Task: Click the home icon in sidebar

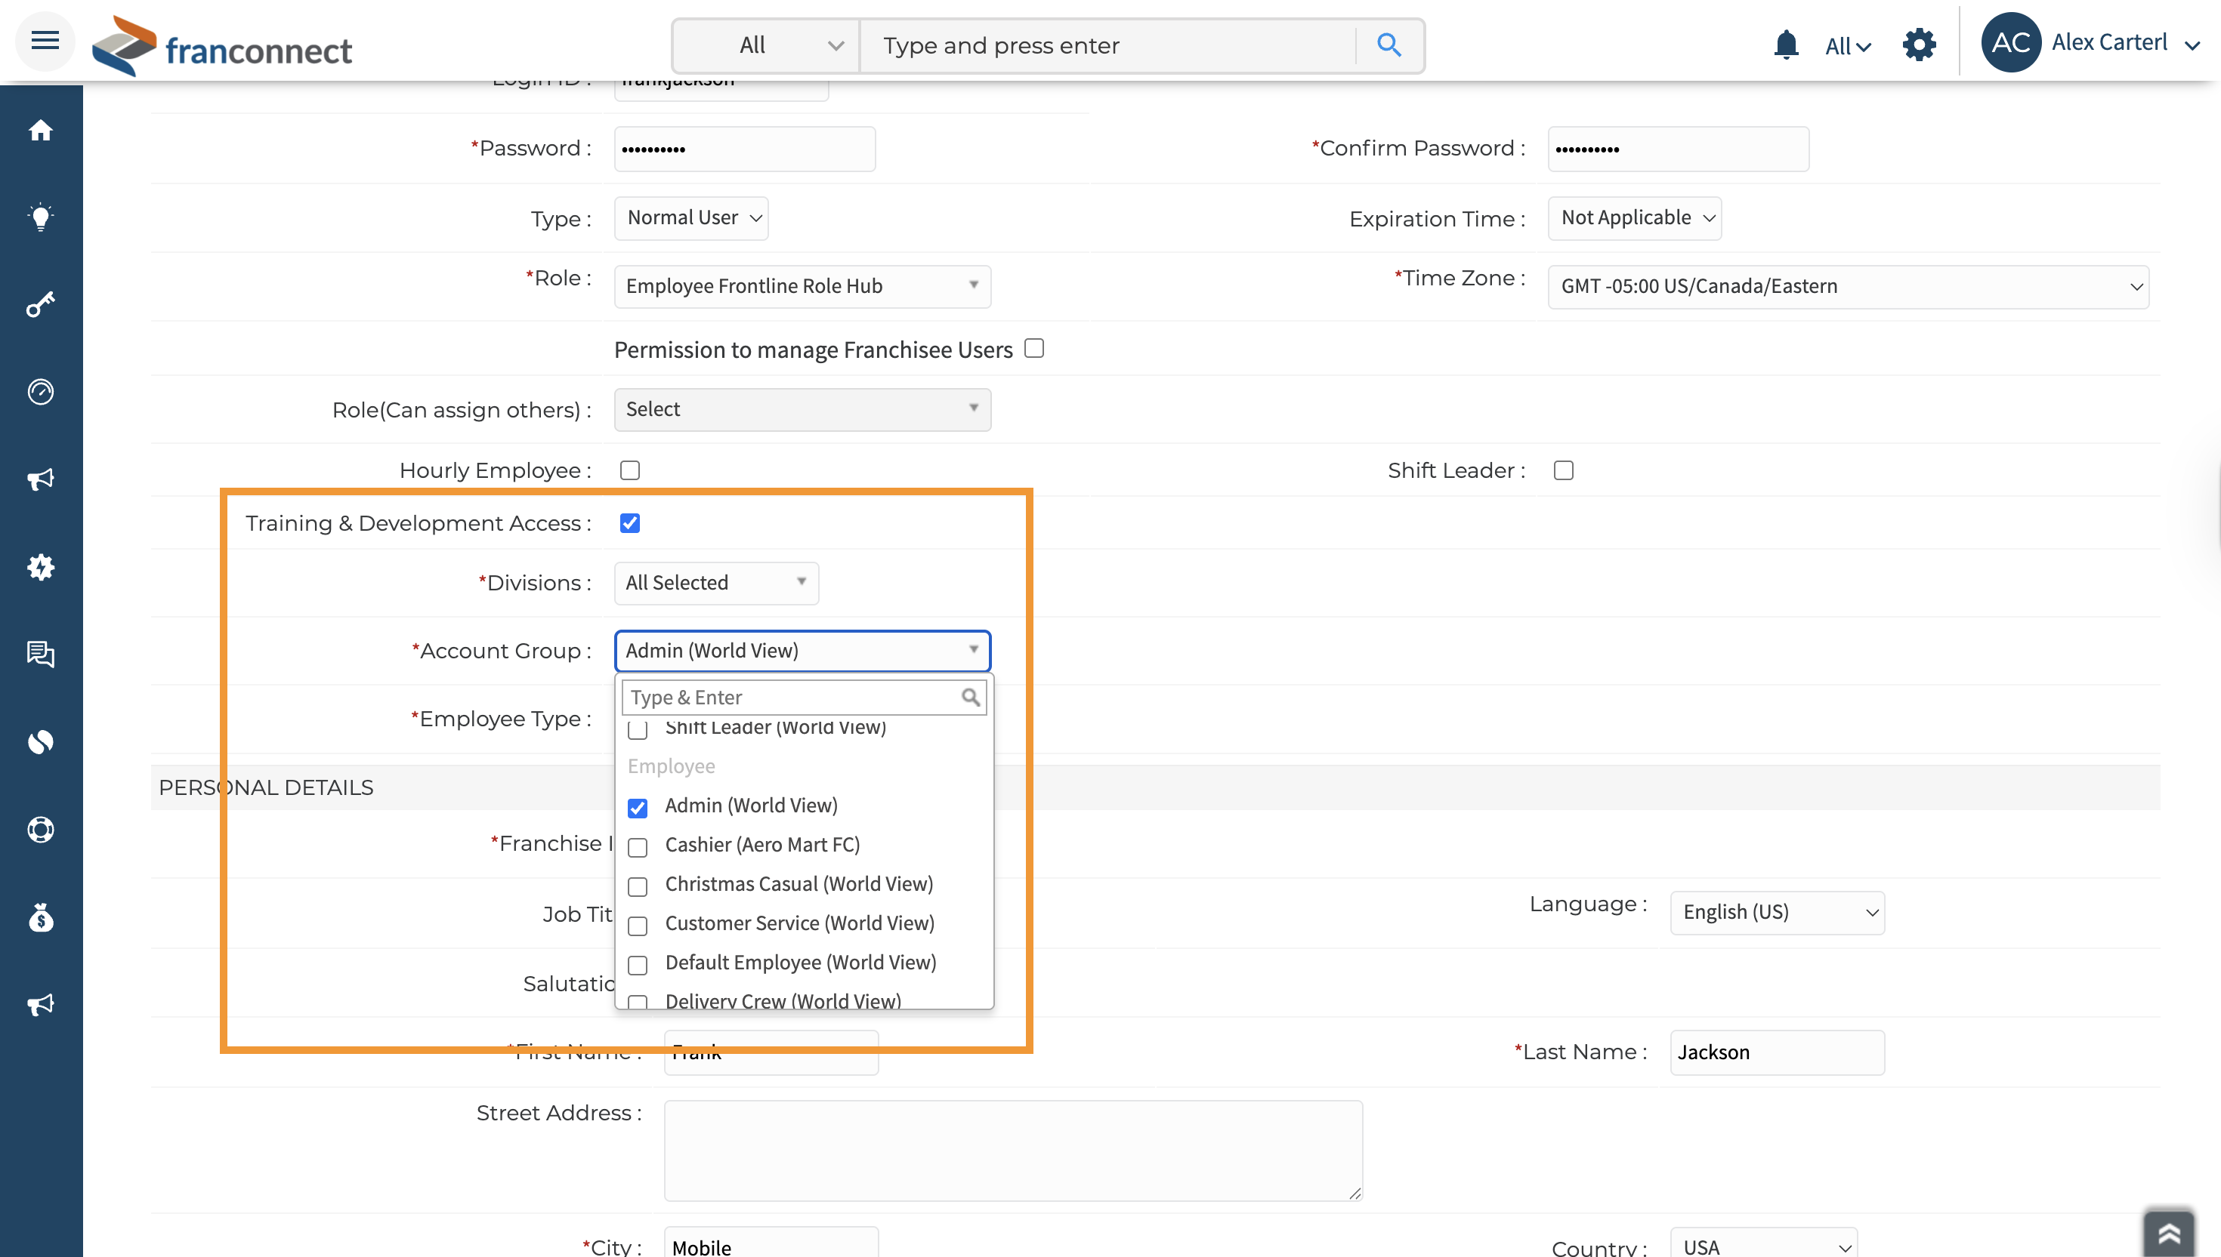Action: (x=41, y=131)
